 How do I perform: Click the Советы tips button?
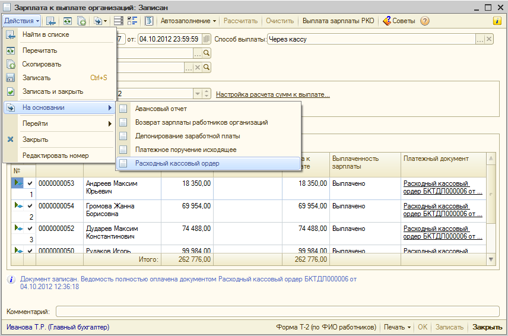pyautogui.click(x=399, y=21)
